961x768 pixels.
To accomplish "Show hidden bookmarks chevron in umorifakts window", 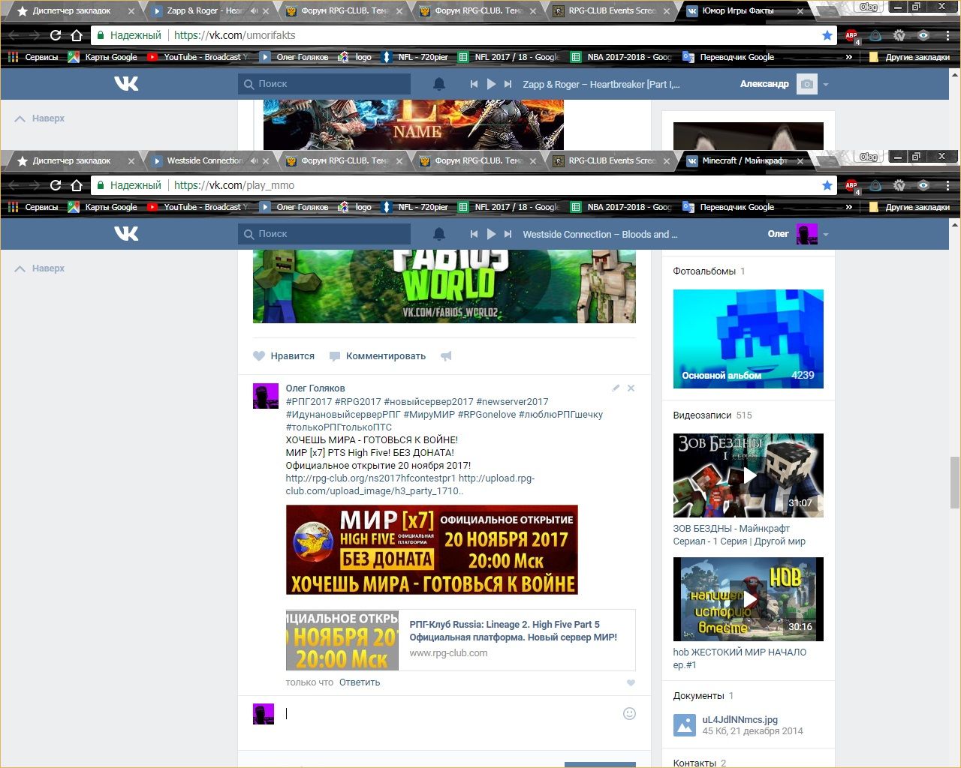I will click(x=849, y=57).
